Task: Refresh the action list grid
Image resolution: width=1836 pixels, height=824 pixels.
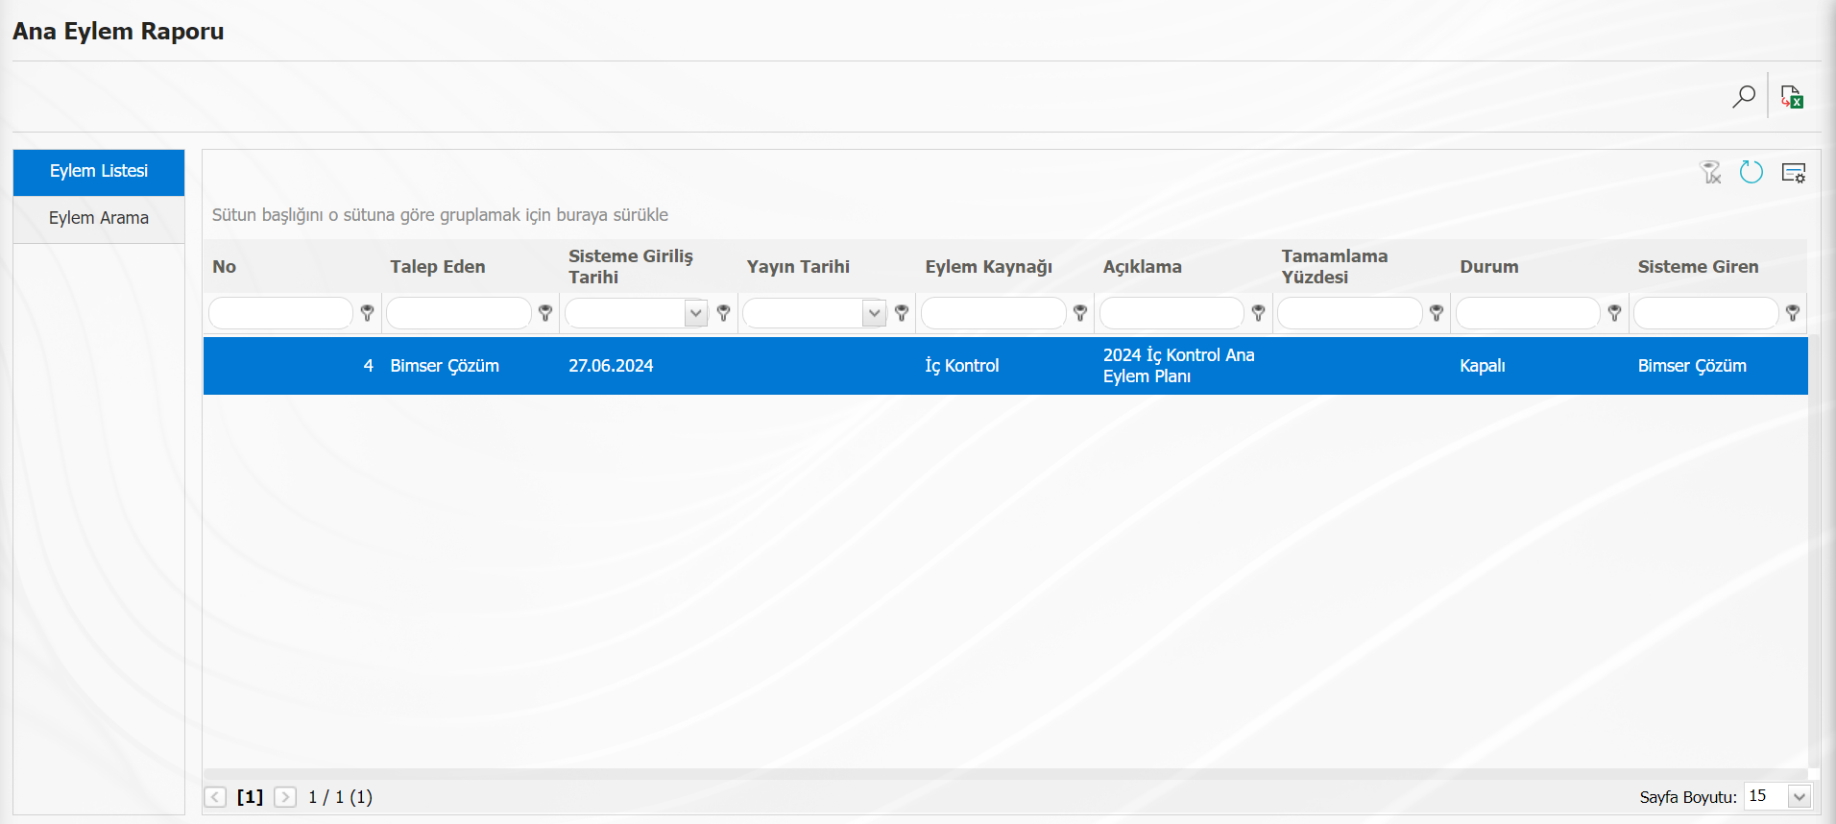Action: click(x=1751, y=172)
